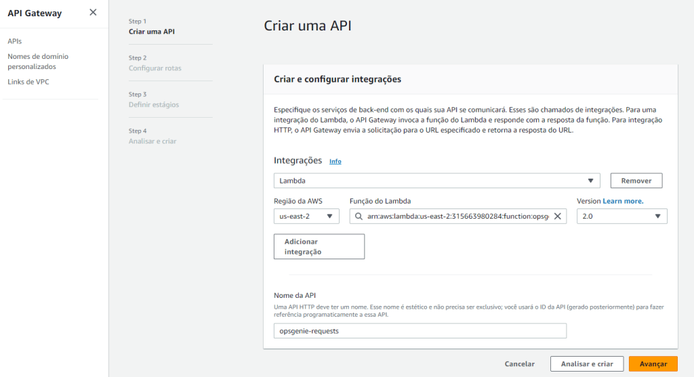Select Links de VPC in sidebar
This screenshot has height=377, width=694.
click(28, 82)
